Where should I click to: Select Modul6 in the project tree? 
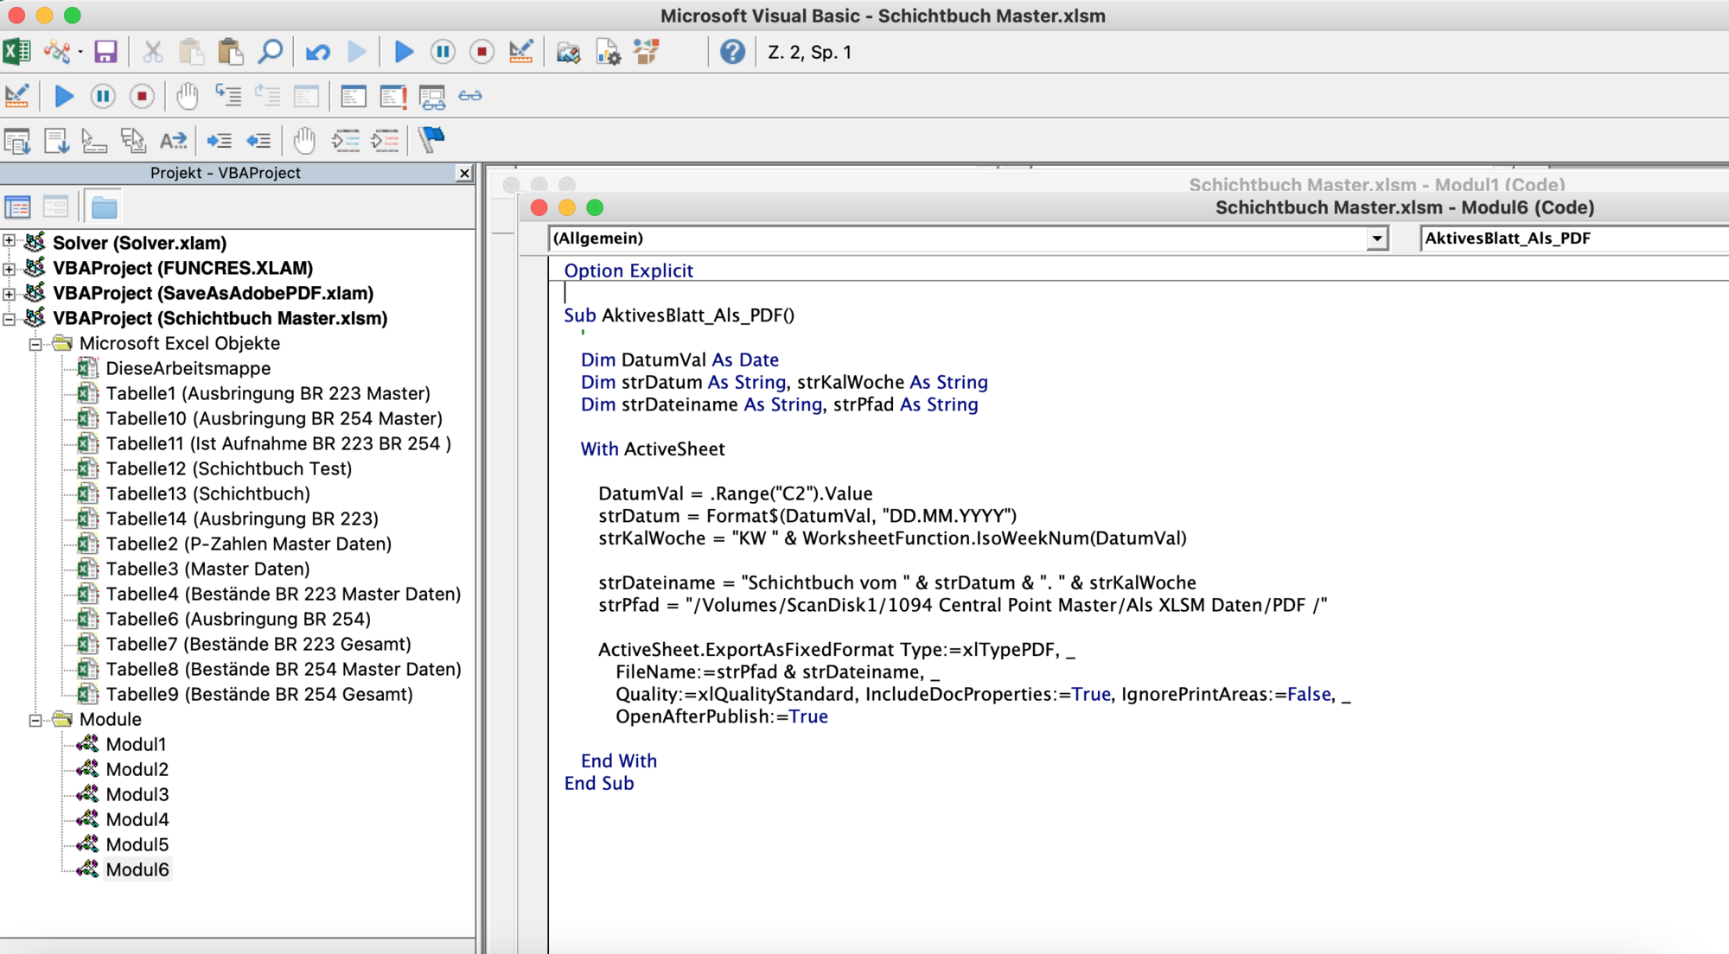pos(137,869)
